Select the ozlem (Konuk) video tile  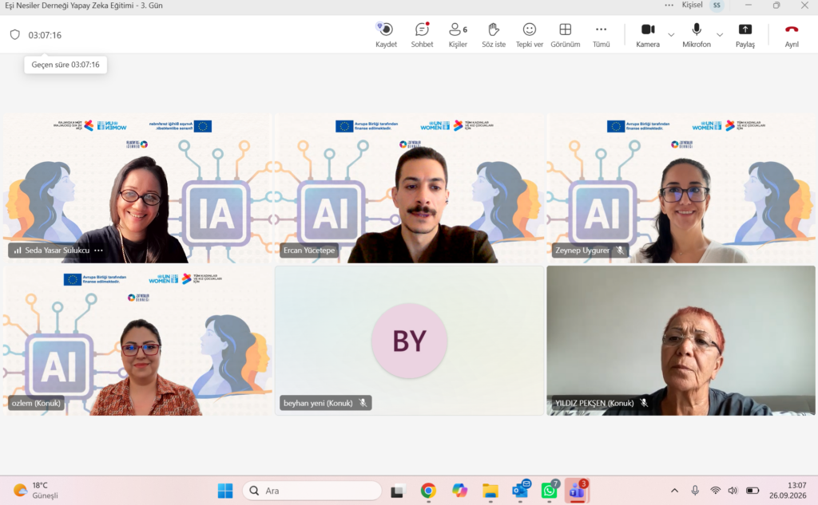[137, 341]
